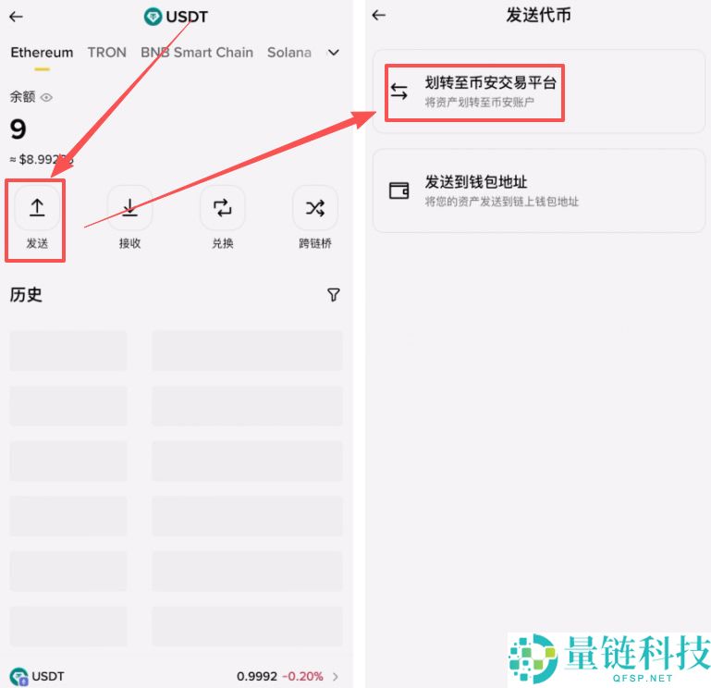Tap the 兑换 swap icon
Screen dimensions: 711x688
pyautogui.click(x=223, y=208)
